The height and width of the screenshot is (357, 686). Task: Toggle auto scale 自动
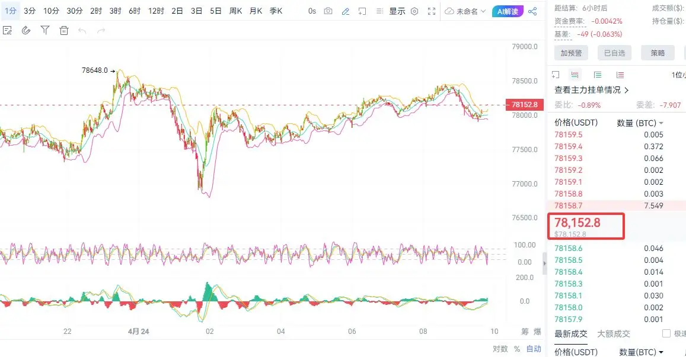click(534, 349)
